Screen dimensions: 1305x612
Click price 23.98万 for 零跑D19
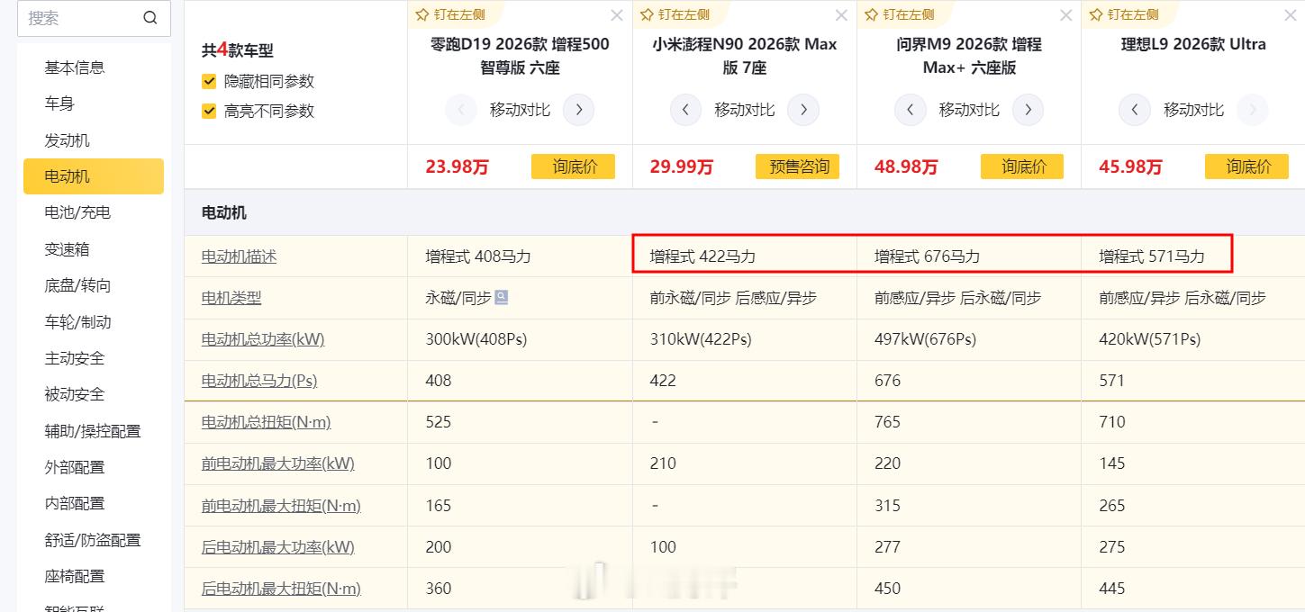coord(457,167)
